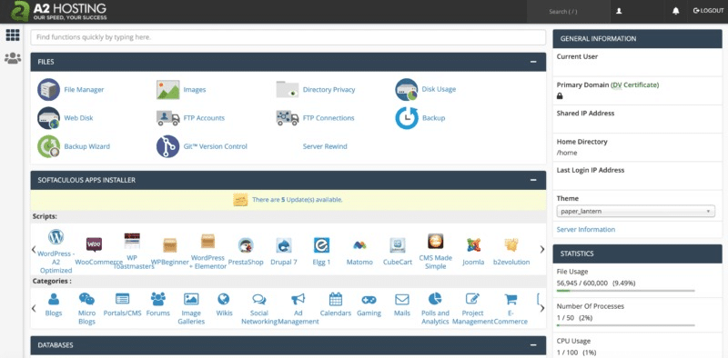Image resolution: width=728 pixels, height=358 pixels.
Task: Open the Disk Usage icon
Action: click(x=407, y=89)
